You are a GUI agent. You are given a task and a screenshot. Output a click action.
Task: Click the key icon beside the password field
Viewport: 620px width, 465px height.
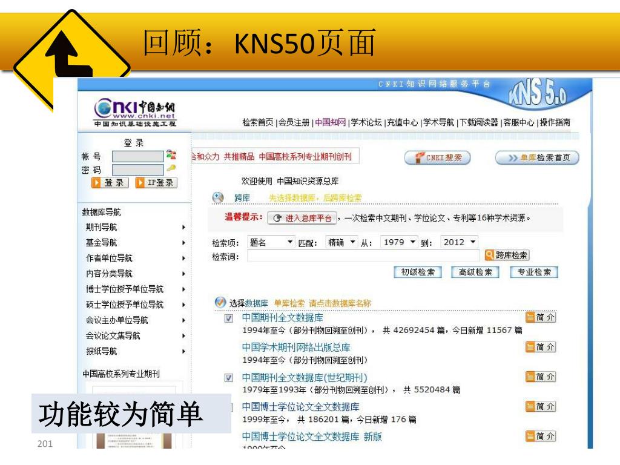click(x=171, y=168)
